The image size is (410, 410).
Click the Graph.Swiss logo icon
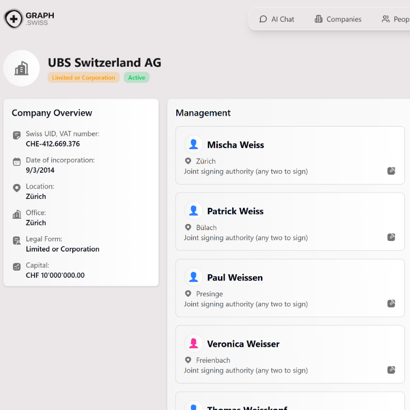(x=14, y=19)
